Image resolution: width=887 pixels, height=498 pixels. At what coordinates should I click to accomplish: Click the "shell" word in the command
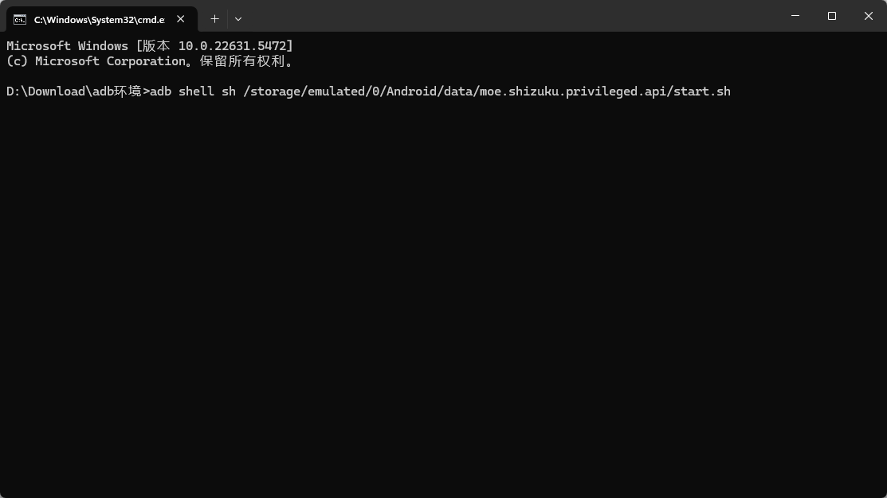tap(196, 91)
